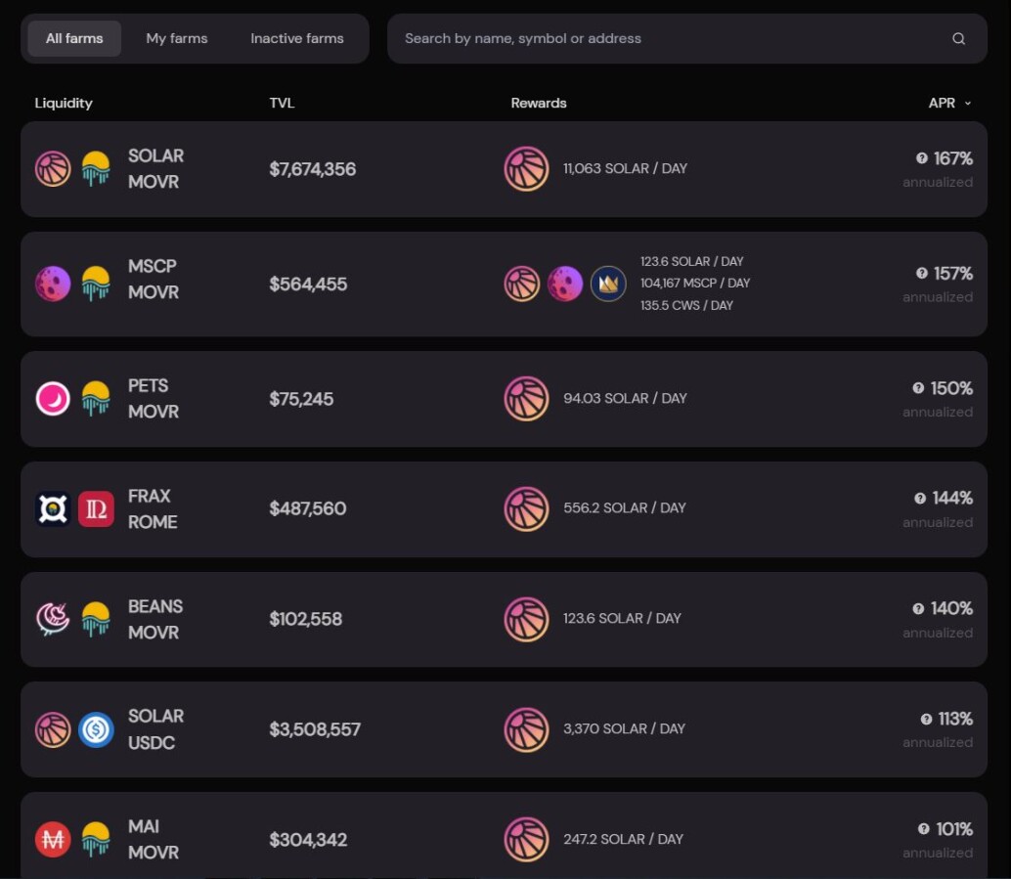Expand the MSCP MOVR farm row
This screenshot has width=1011, height=879.
pos(504,284)
